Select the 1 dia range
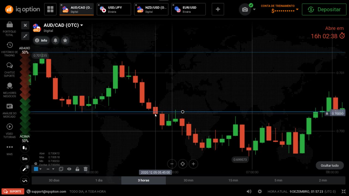349x196 pixels. 99,180
